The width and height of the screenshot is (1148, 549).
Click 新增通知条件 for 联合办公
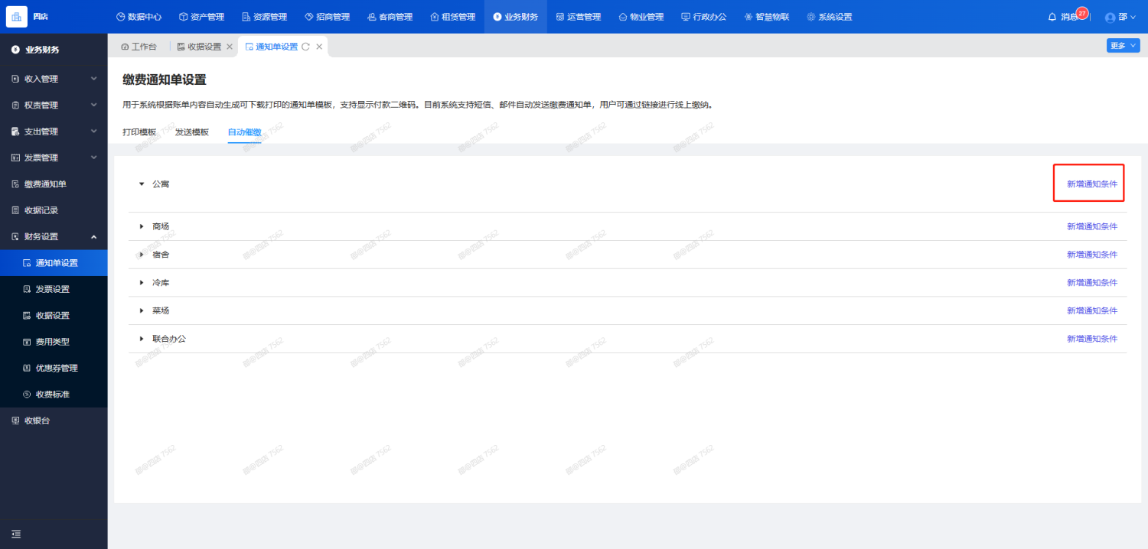point(1091,339)
